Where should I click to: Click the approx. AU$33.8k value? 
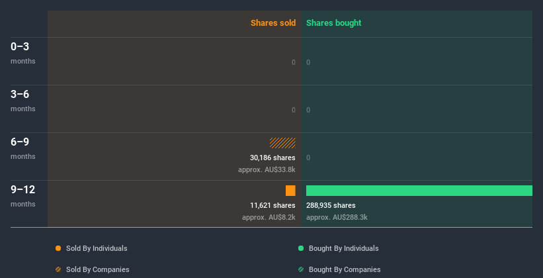pos(267,170)
